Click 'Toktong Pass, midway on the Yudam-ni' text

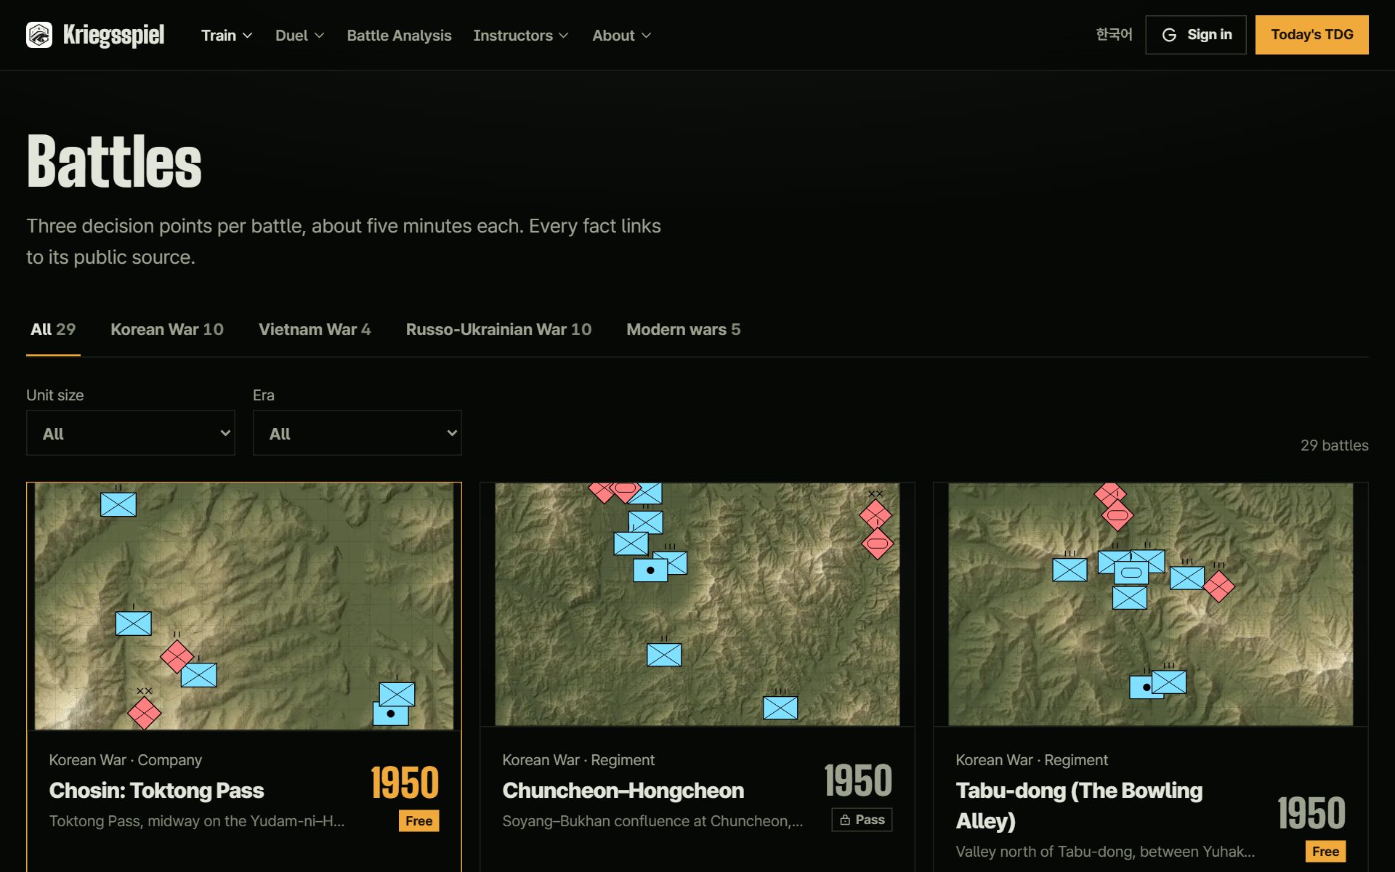(x=197, y=821)
